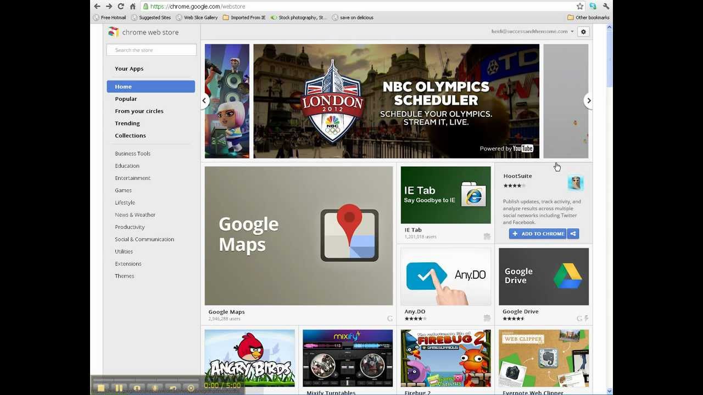The width and height of the screenshot is (703, 395).
Task: Click the Skype extension icon in toolbar
Action: pos(593,6)
